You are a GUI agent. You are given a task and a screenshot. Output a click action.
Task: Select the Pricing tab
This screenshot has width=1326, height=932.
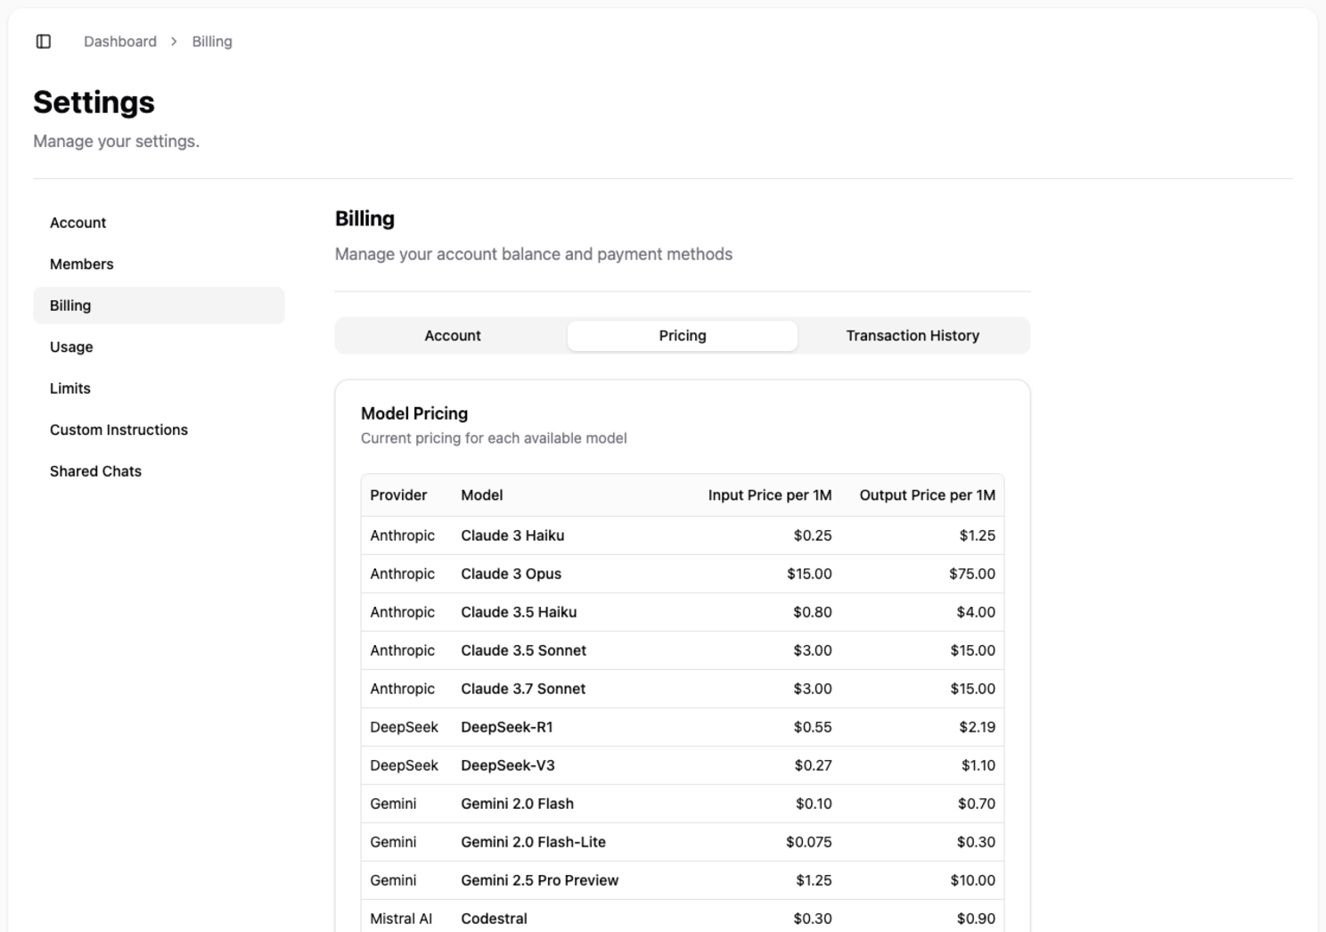click(683, 336)
